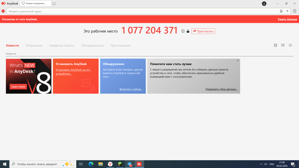
Task: Dismiss the 'Помогите нам стать лучше' card
Action: pos(238,61)
